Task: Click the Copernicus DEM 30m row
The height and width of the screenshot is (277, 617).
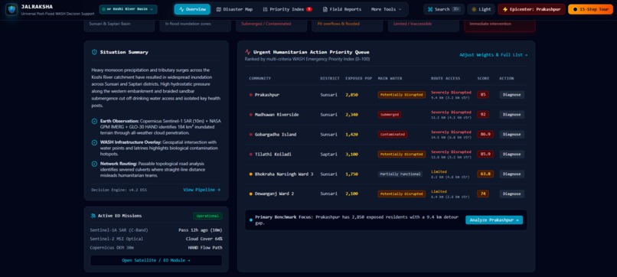Action: tap(156, 247)
